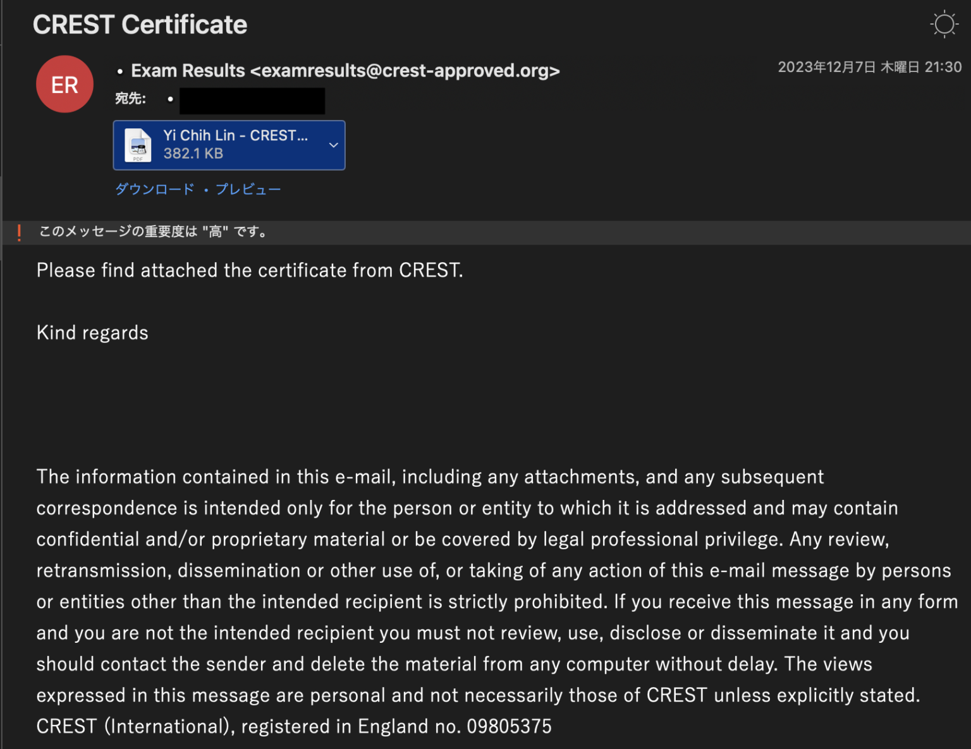This screenshot has width=971, height=749.
Task: Click the brightness sun icon
Action: (x=944, y=23)
